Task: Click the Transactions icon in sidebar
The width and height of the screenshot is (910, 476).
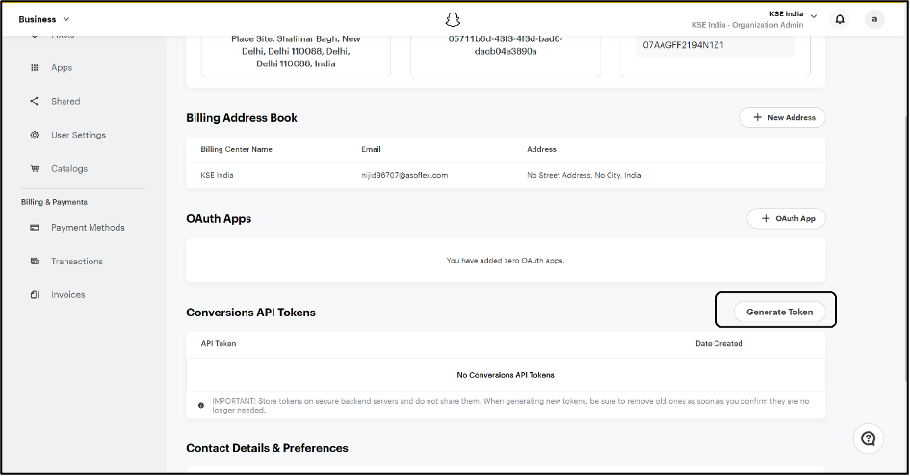Action: pos(35,262)
